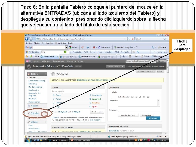This screenshot has height=147, width=196.
Task: Open the Estadísticas del blog sidebar link
Action: pyautogui.click(x=37, y=81)
